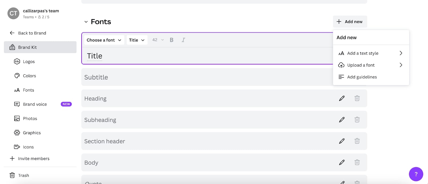Open the Title text style dropdown
This screenshot has height=184, width=428.
(137, 40)
